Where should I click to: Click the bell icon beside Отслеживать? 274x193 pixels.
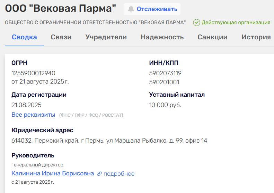[131, 9]
